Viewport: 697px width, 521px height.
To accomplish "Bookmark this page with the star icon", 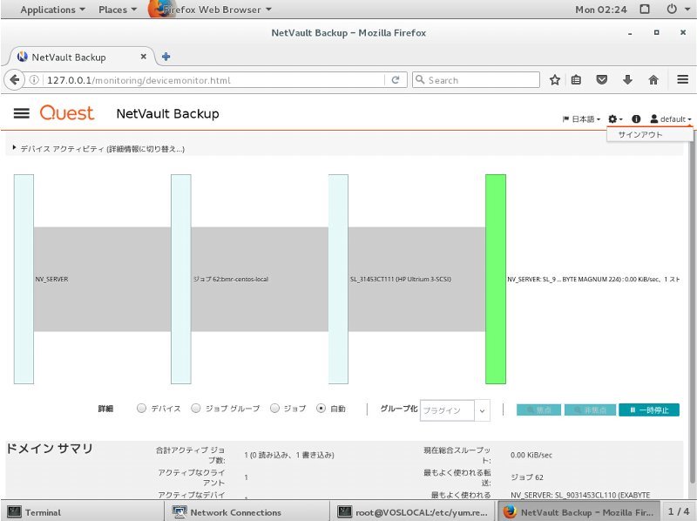I will pos(554,80).
